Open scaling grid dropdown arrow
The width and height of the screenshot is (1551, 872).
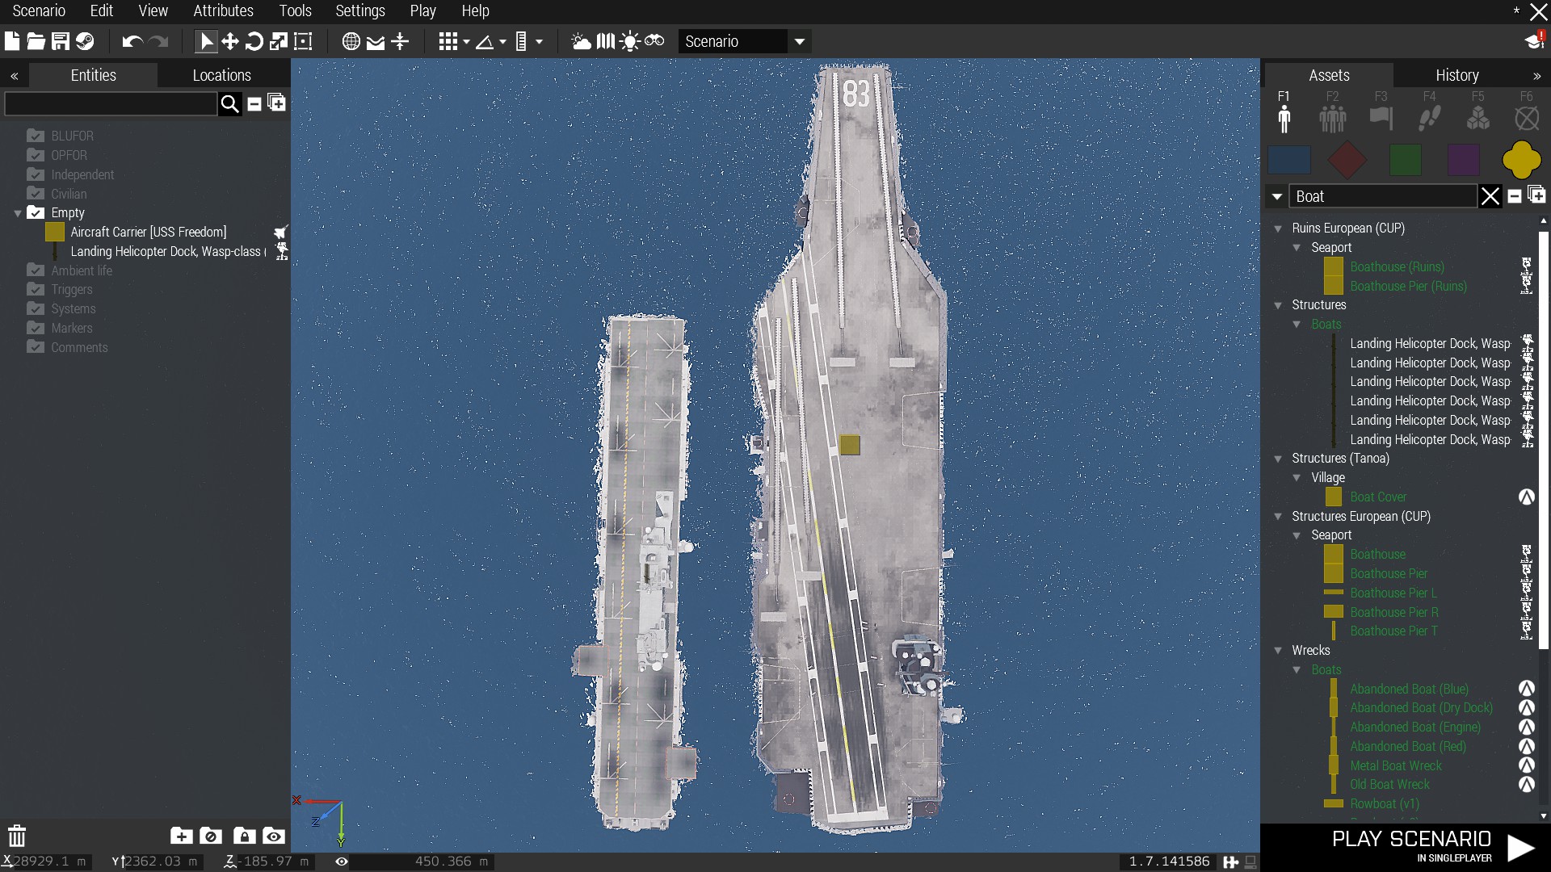tap(539, 42)
